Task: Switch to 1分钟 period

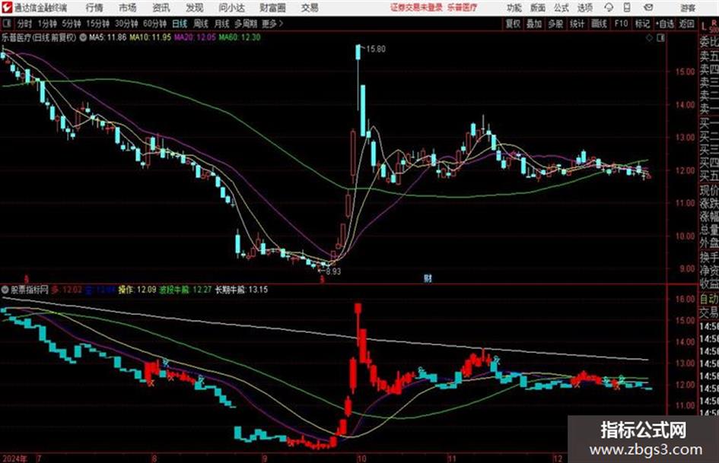Action: (x=47, y=24)
